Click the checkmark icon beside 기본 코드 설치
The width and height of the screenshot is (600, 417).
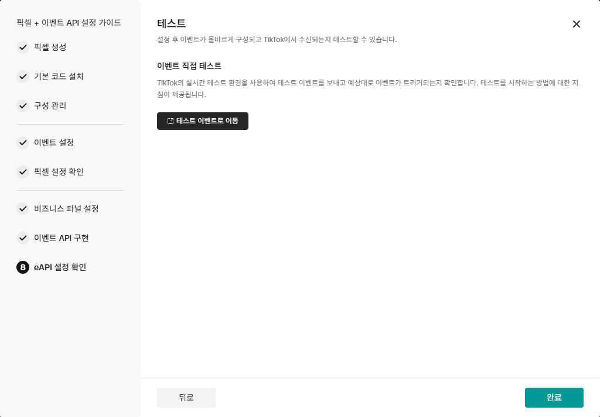pos(23,77)
